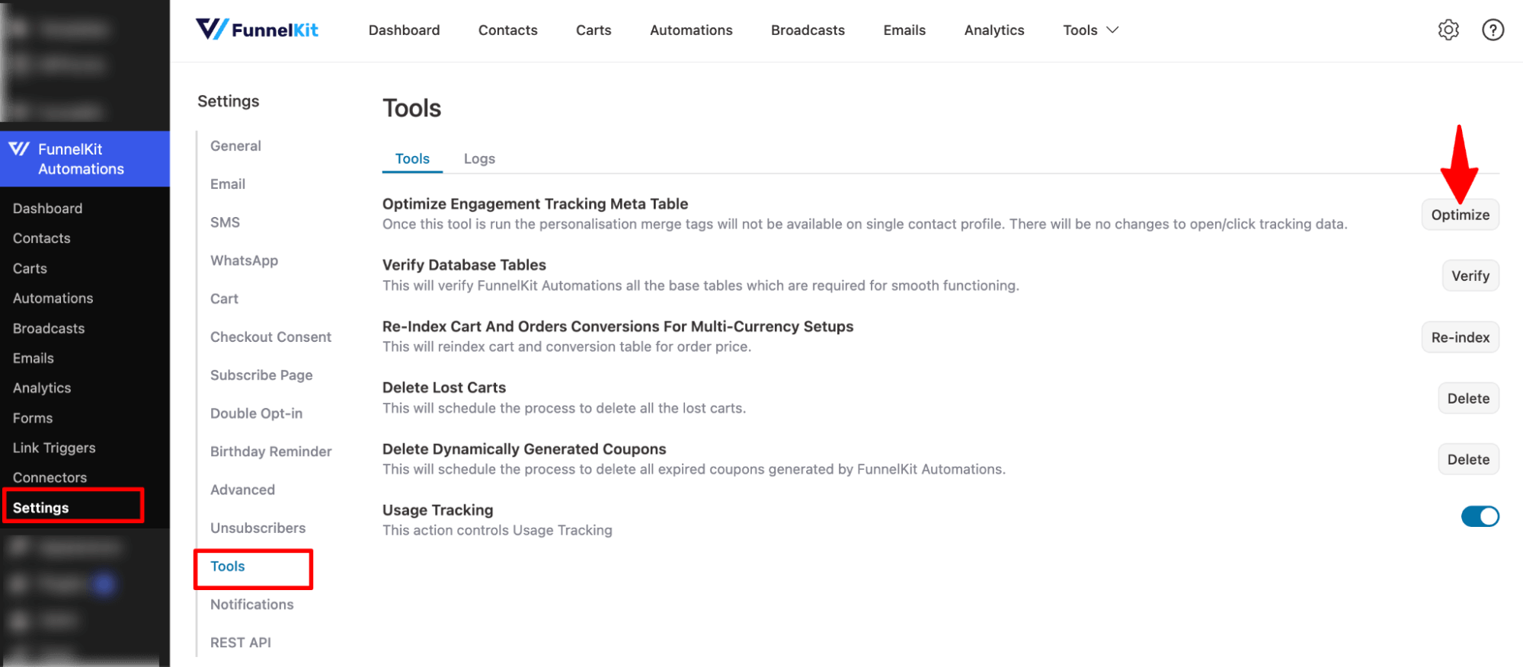Image resolution: width=1523 pixels, height=667 pixels.
Task: Click Forms in WordPress sidebar submenu
Action: coord(32,418)
